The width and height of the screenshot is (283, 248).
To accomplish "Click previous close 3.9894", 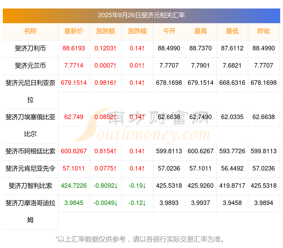I will click(264, 203).
